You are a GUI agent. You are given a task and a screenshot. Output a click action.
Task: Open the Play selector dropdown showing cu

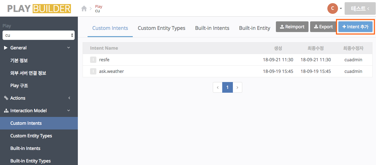[x=39, y=35]
